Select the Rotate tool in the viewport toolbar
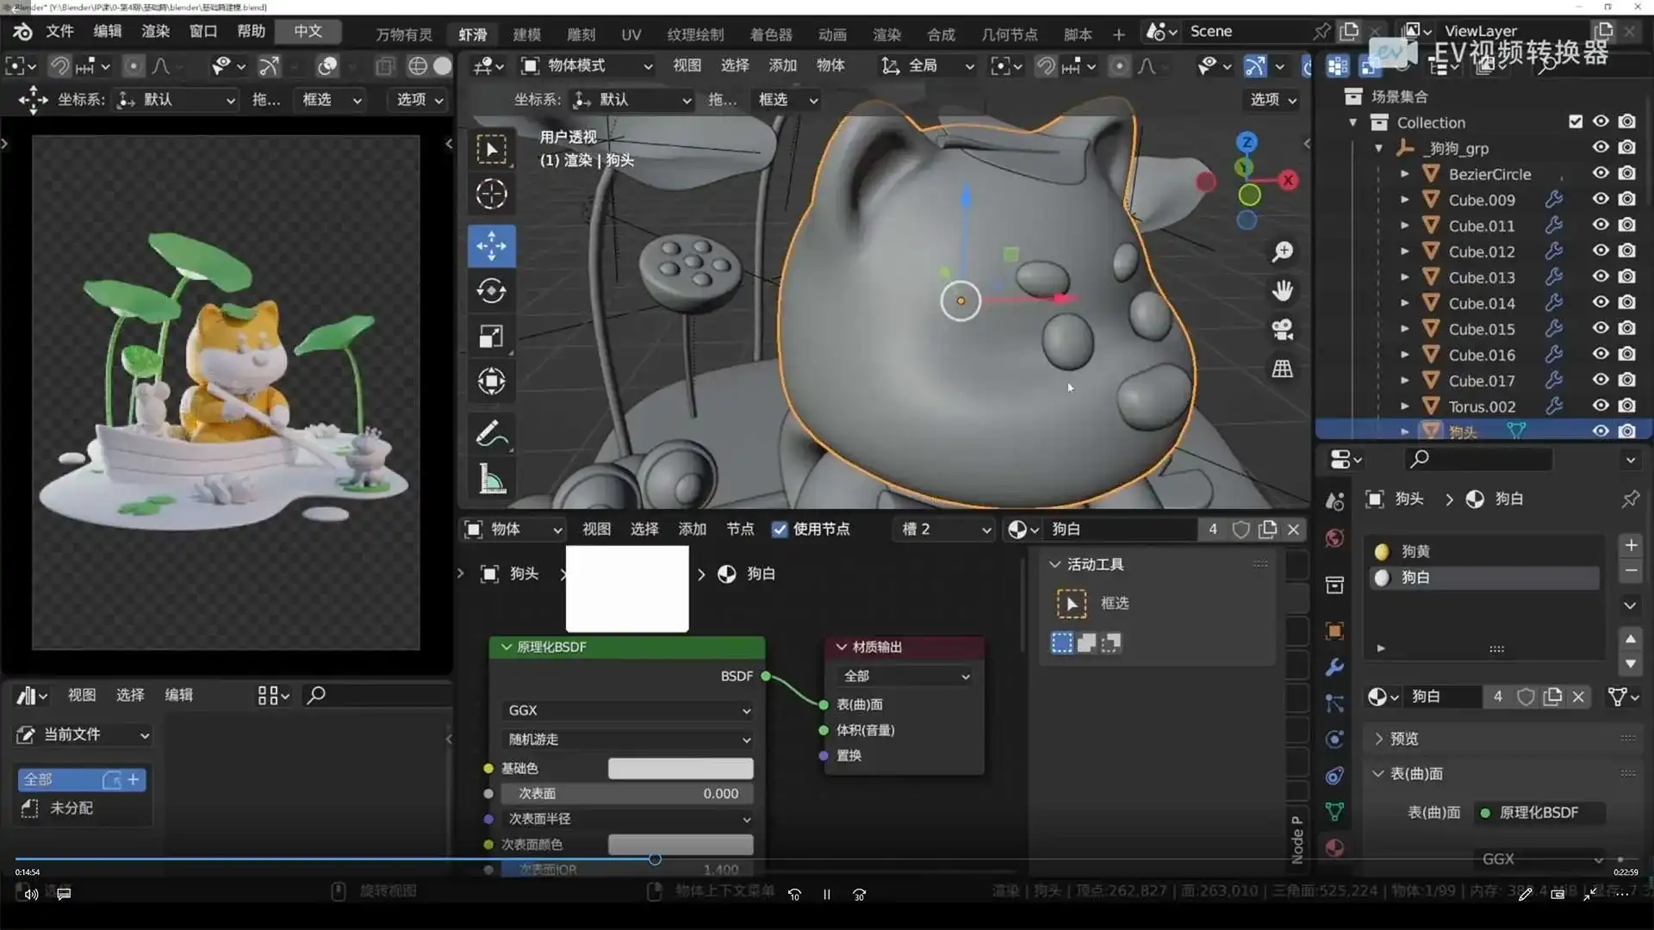The image size is (1654, 930). point(491,291)
